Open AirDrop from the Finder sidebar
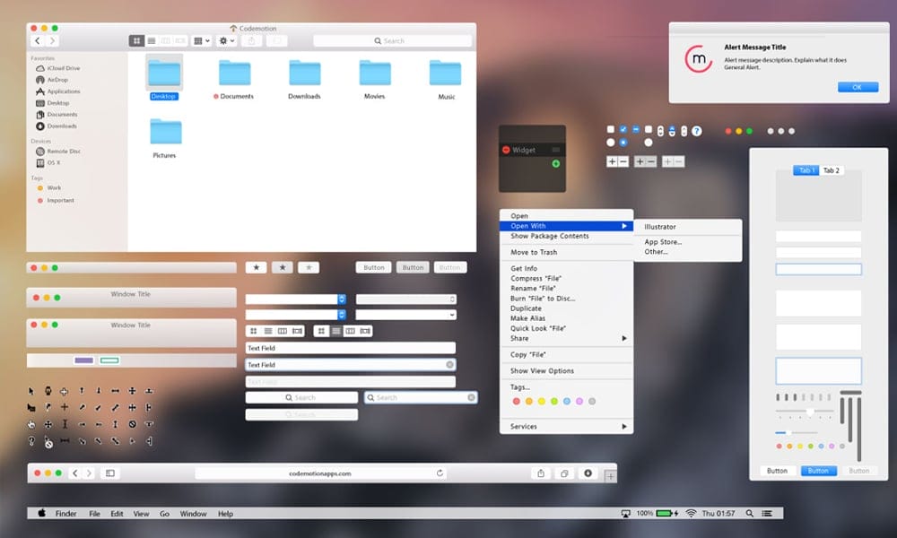Viewport: 897px width, 538px height. pyautogui.click(x=56, y=80)
